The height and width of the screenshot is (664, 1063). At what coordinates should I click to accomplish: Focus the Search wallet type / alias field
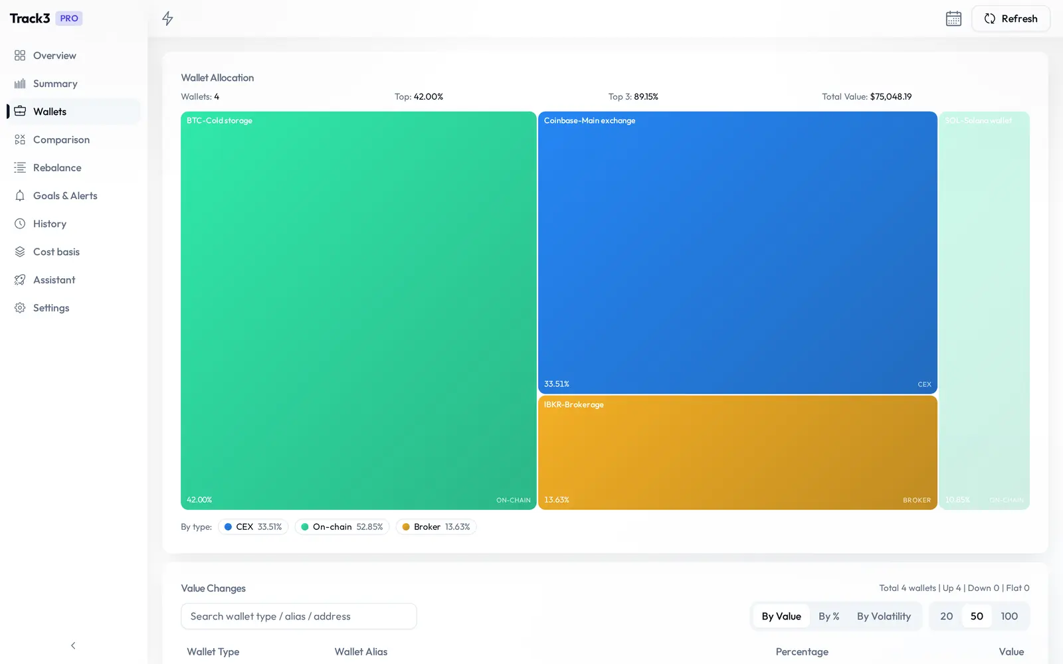299,616
